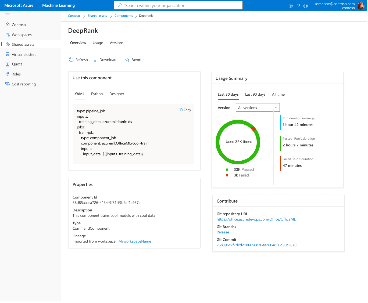This screenshot has height=303, width=368.
Task: Open the OfficeML Git repository URL
Action: tap(256, 219)
